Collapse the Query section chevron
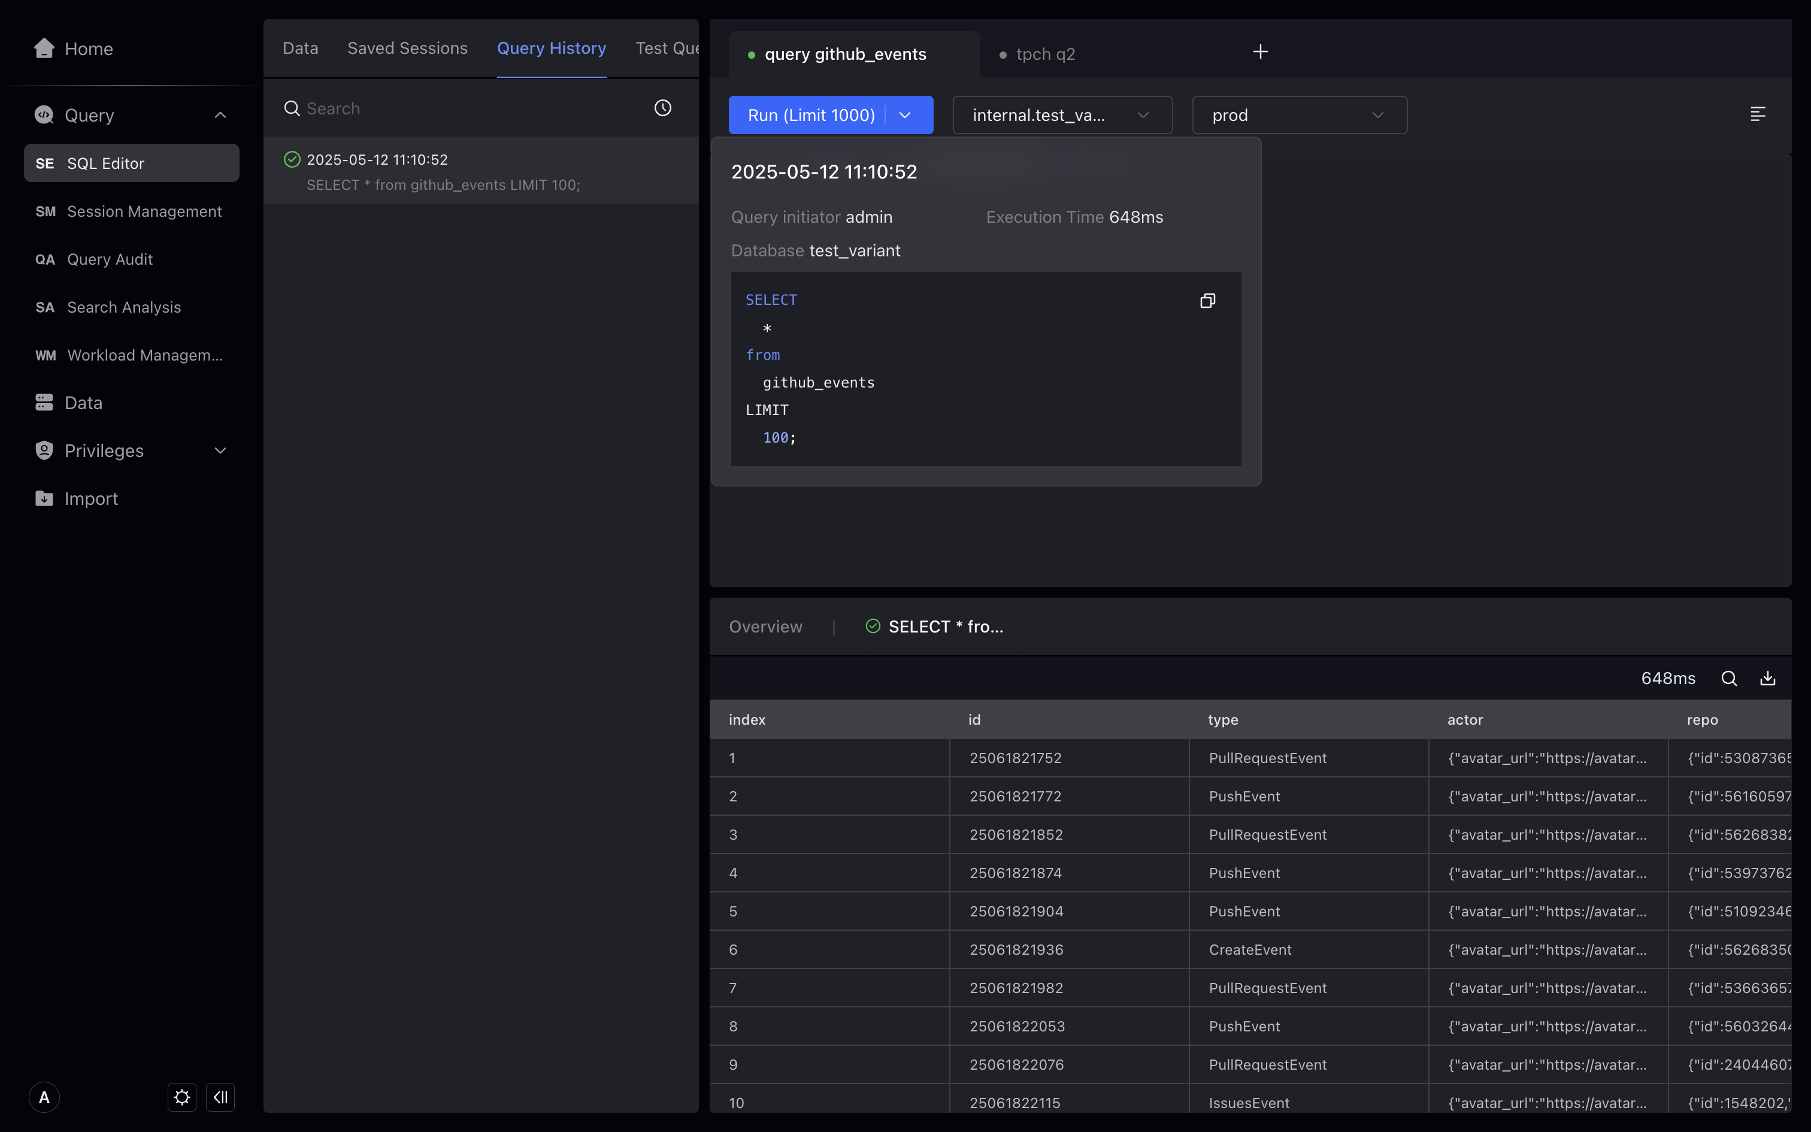The width and height of the screenshot is (1811, 1132). point(220,114)
